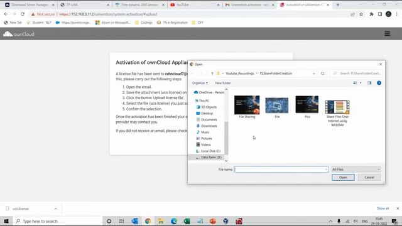Open the TN e-Registration bookmark
Image resolution: width=402 pixels, height=226 pixels.
(x=172, y=23)
